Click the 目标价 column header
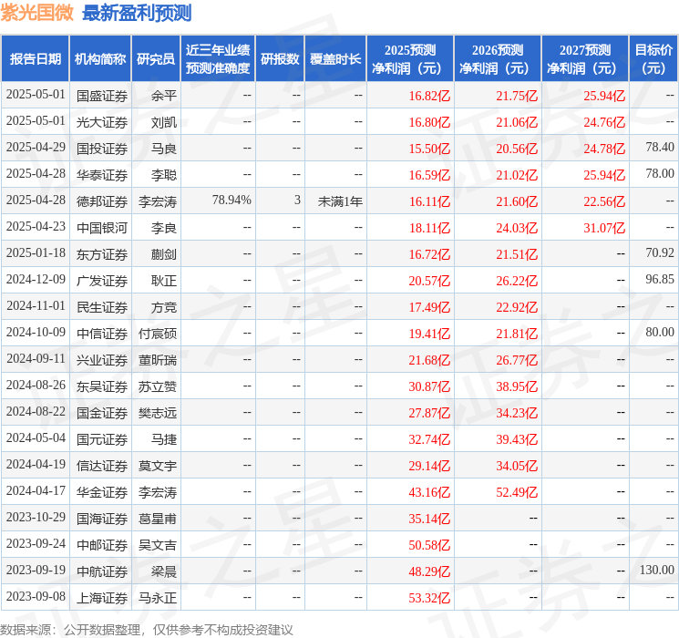The height and width of the screenshot is (638, 679). click(x=653, y=58)
